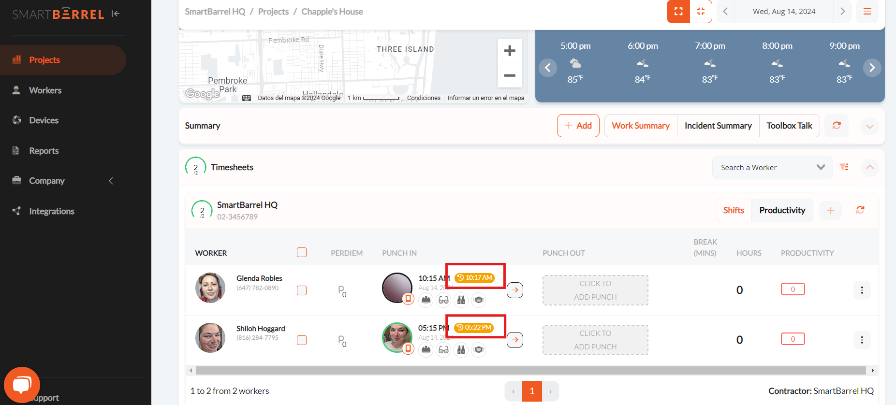Click Glenda Robles' productivity value field
The height and width of the screenshot is (405, 896).
[x=793, y=289]
